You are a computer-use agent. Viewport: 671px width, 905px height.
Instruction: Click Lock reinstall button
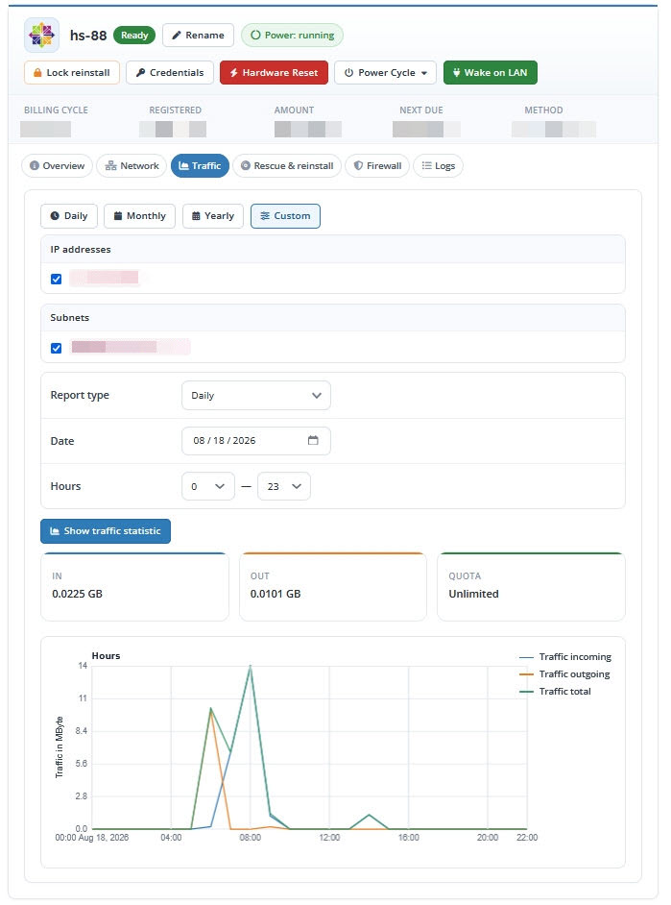72,73
